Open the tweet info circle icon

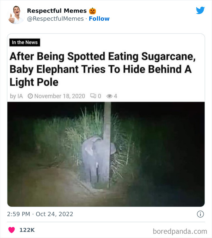[x=200, y=214]
